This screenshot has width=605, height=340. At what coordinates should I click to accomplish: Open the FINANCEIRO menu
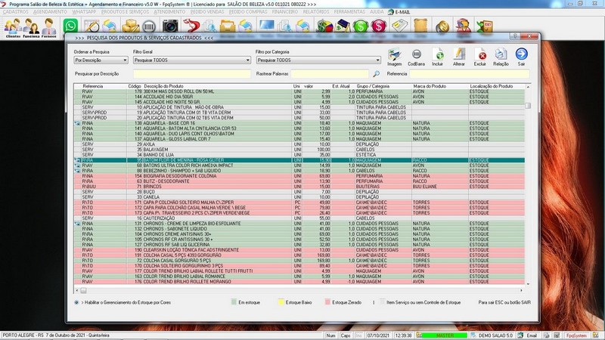coord(285,12)
